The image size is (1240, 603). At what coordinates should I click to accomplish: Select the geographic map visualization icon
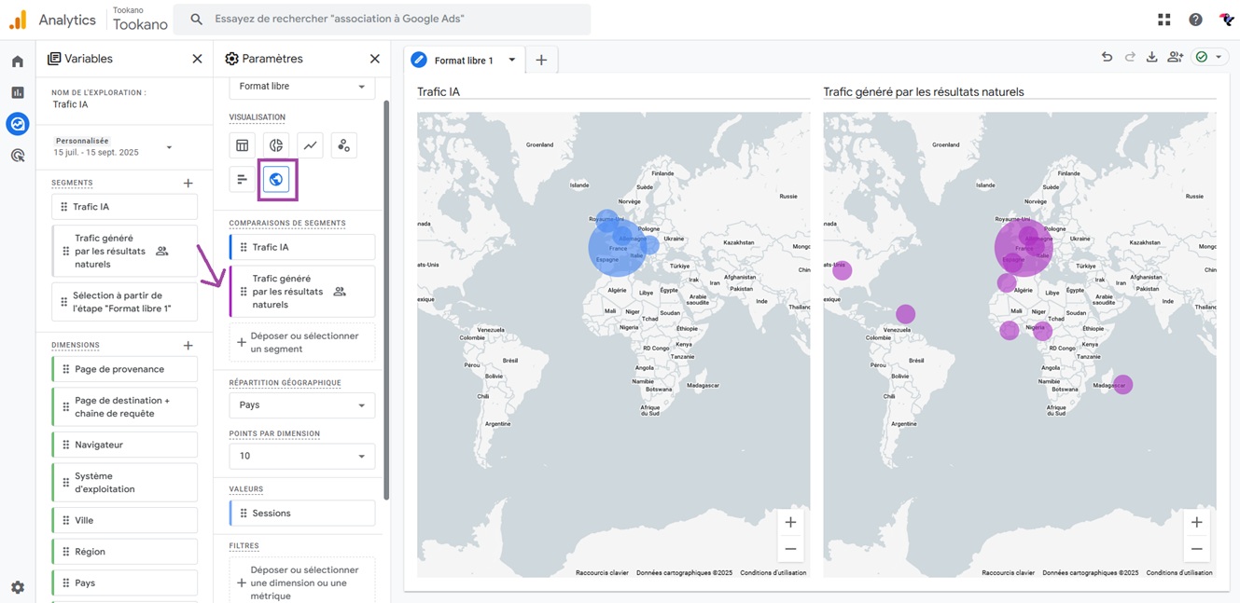pyautogui.click(x=276, y=179)
